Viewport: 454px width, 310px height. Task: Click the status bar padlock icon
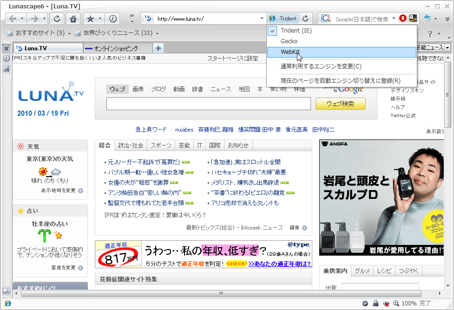[375, 303]
